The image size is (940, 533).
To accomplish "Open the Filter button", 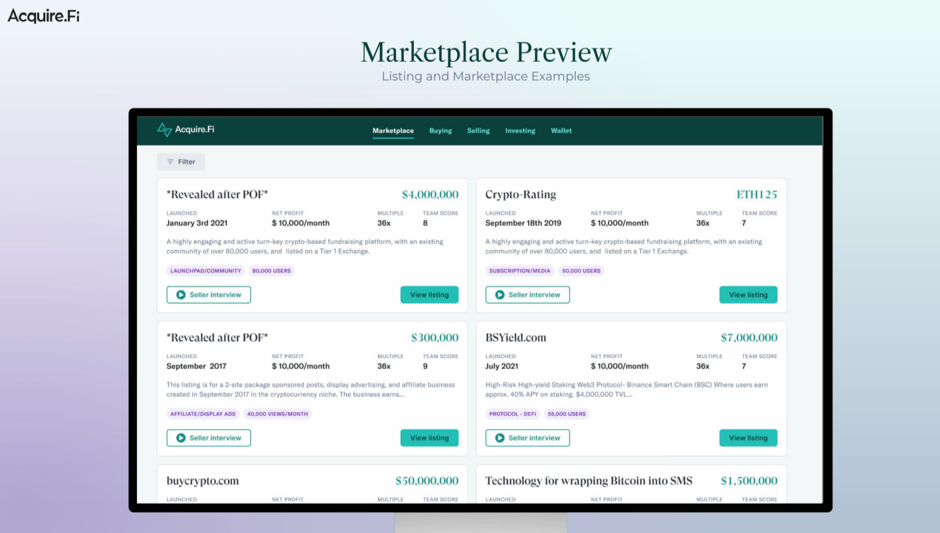I will click(x=181, y=161).
